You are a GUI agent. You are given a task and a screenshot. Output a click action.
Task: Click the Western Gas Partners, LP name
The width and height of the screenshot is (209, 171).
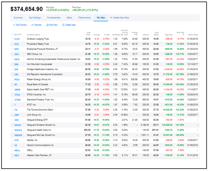click(39, 155)
